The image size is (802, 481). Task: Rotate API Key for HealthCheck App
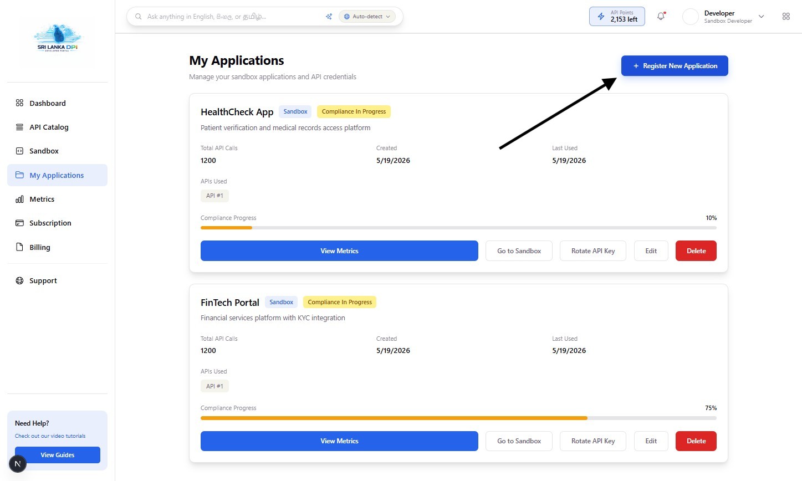593,250
